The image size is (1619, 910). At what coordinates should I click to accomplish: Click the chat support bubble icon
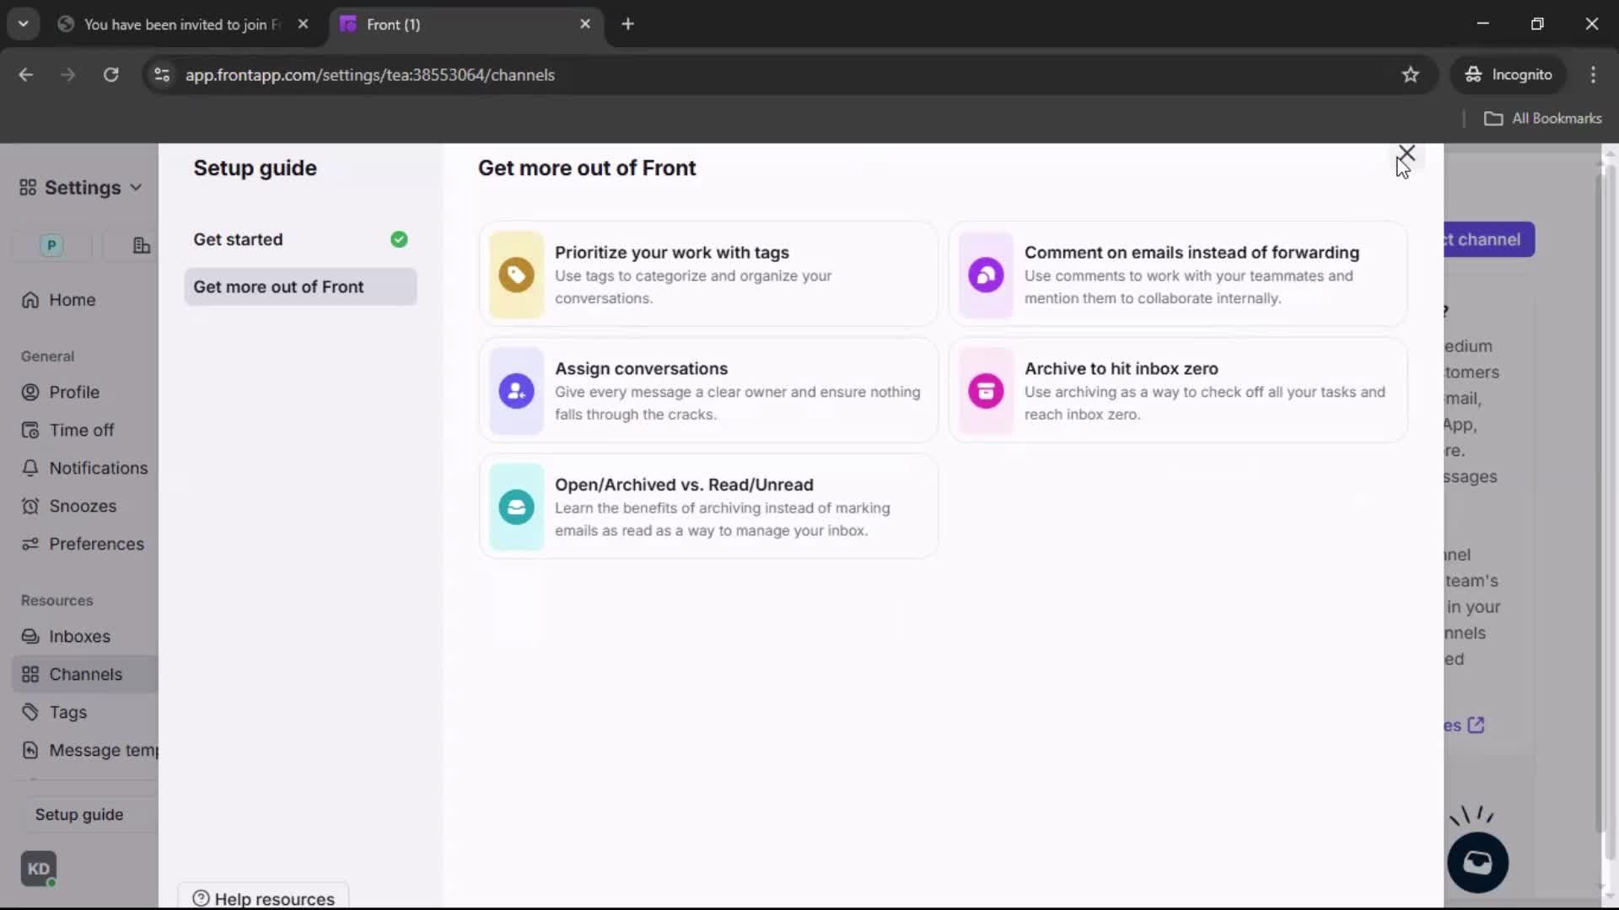[1478, 862]
